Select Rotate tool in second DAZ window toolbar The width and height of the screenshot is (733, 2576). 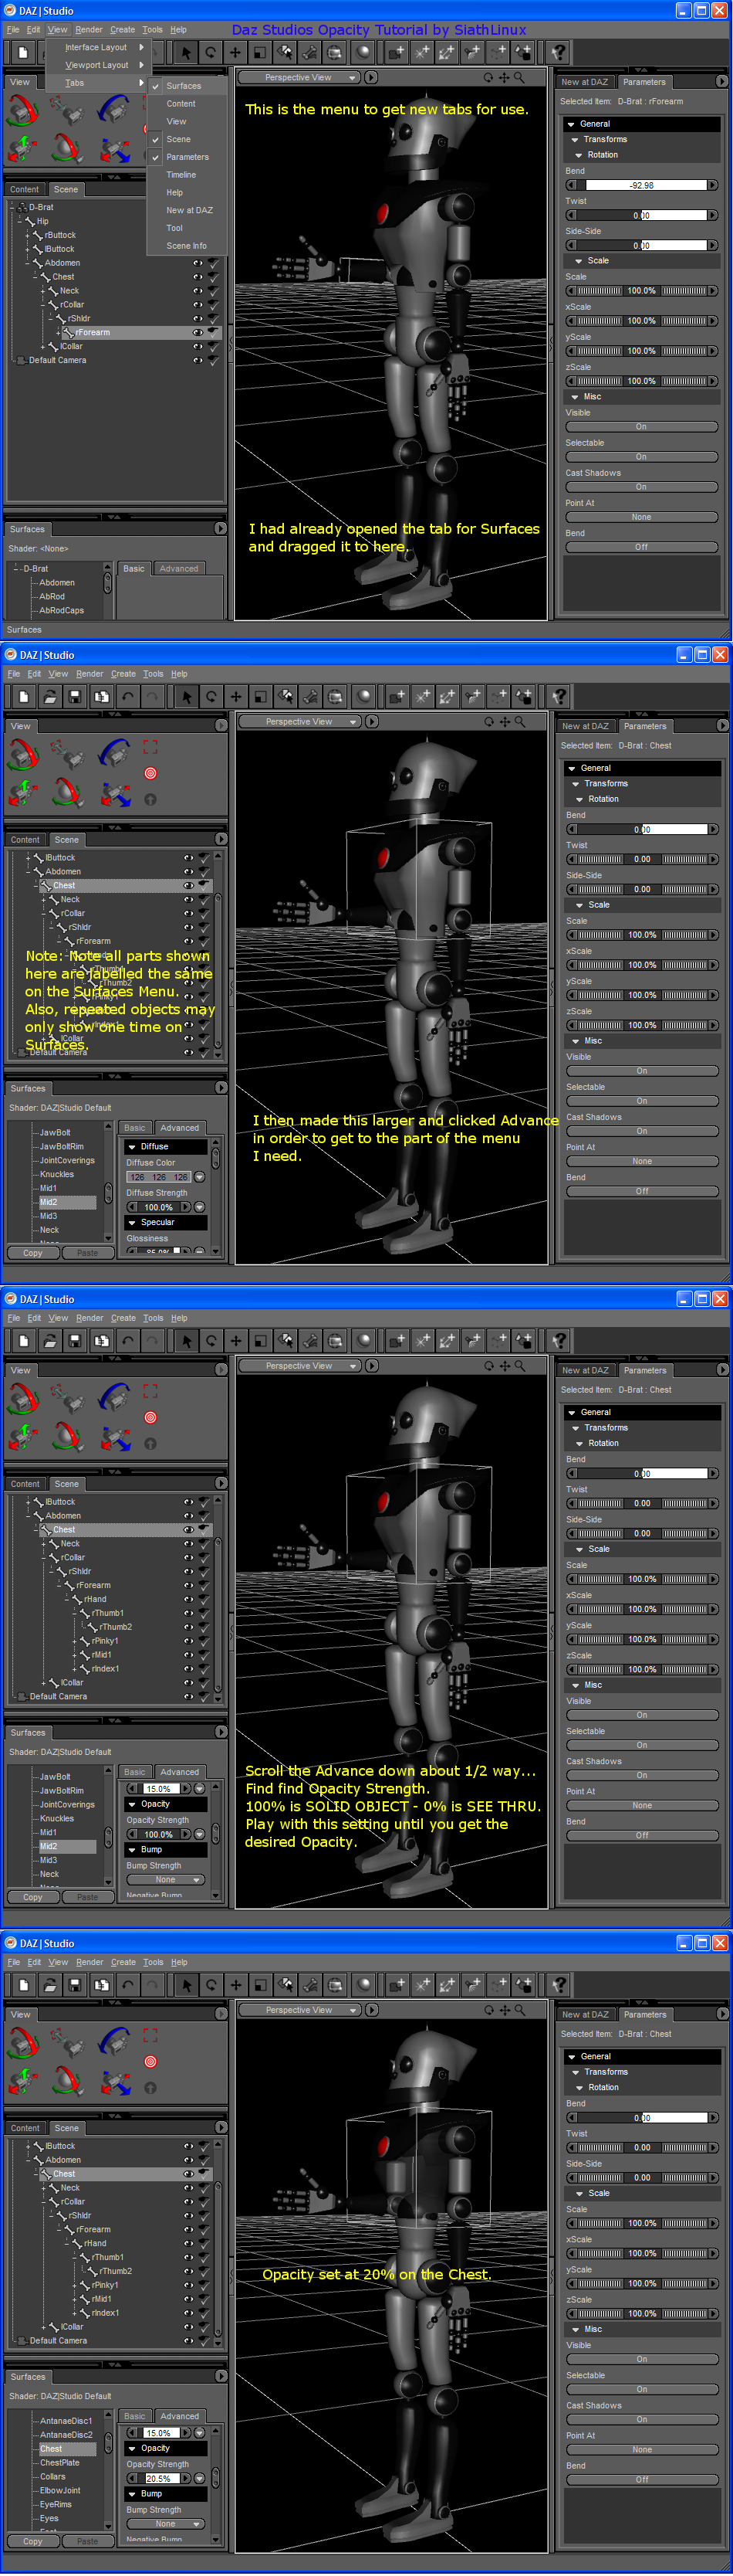[211, 696]
